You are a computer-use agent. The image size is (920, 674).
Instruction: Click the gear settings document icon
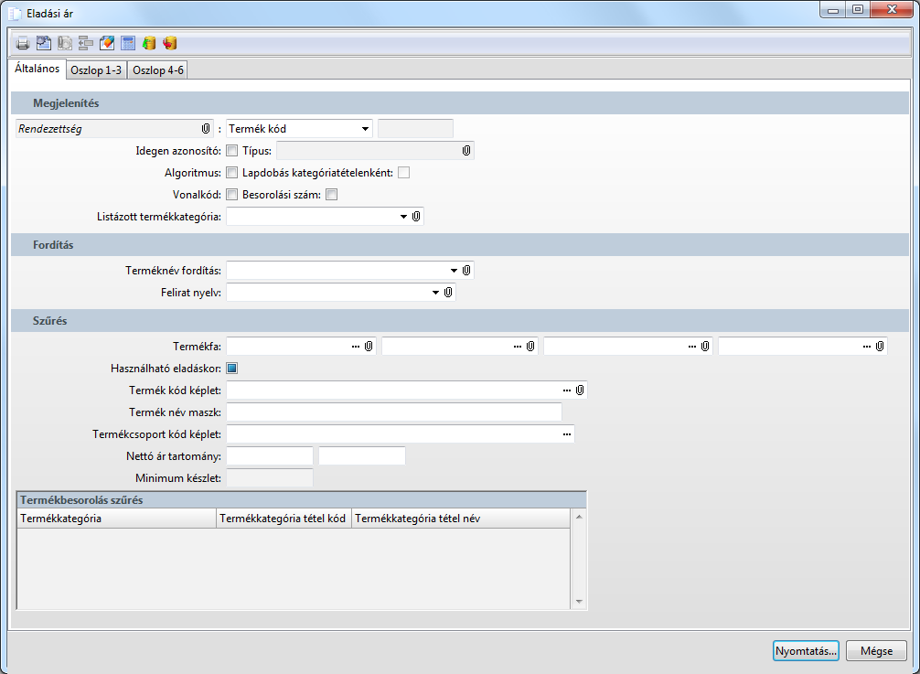tap(43, 43)
